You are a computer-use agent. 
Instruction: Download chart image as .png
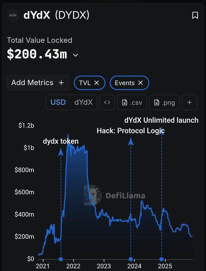click(x=164, y=102)
